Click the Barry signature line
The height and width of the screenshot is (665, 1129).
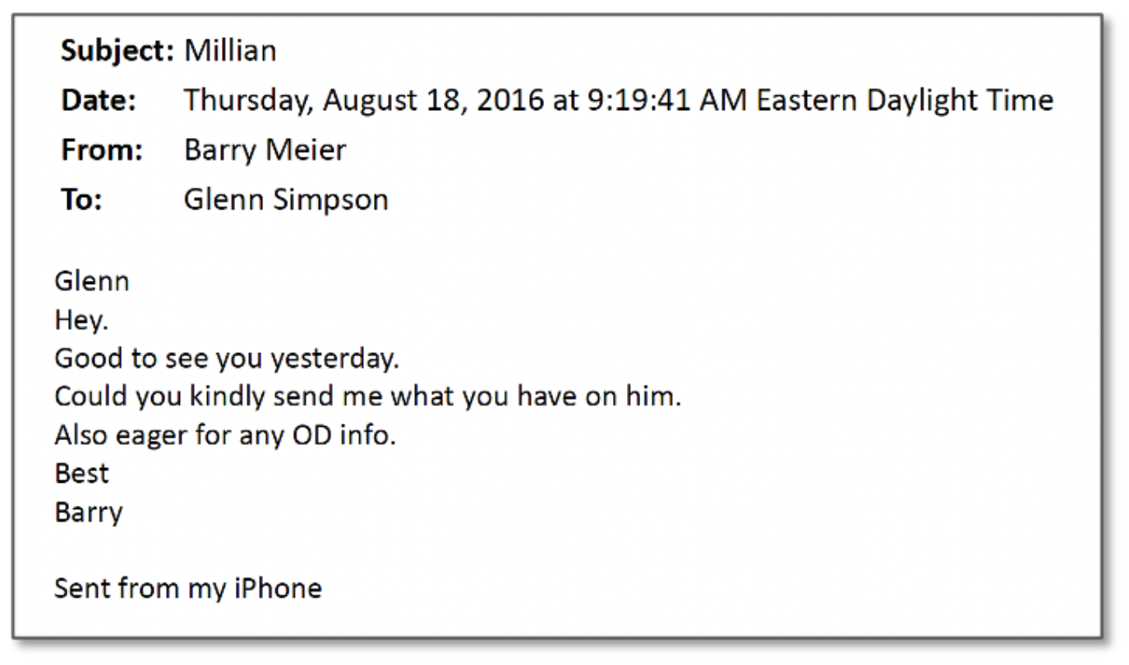point(89,512)
